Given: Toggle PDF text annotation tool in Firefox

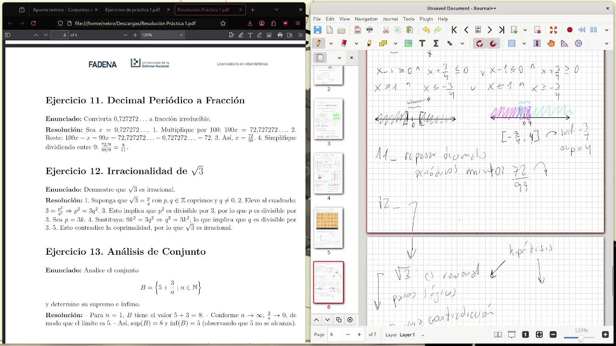Looking at the screenshot, I should click(x=250, y=35).
